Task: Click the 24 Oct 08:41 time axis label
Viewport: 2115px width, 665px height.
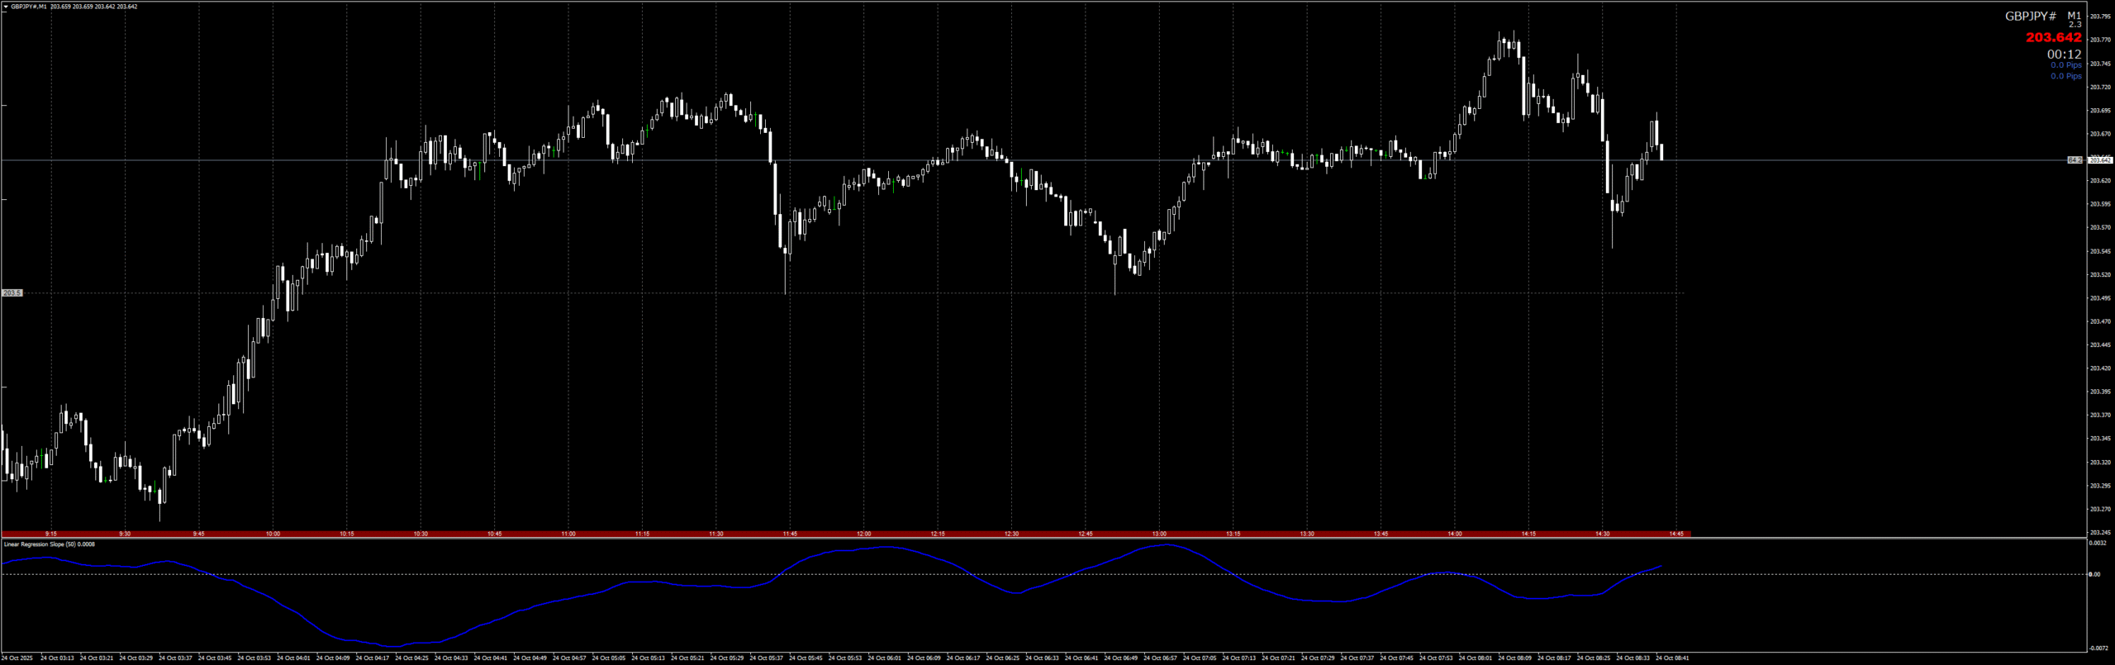Action: click(1672, 658)
